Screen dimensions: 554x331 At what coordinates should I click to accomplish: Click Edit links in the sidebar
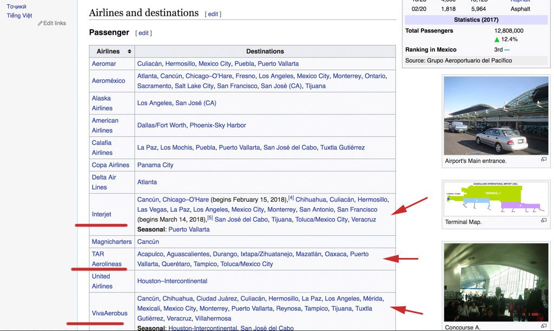coord(55,23)
